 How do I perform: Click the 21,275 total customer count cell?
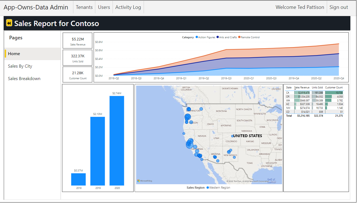339,116
